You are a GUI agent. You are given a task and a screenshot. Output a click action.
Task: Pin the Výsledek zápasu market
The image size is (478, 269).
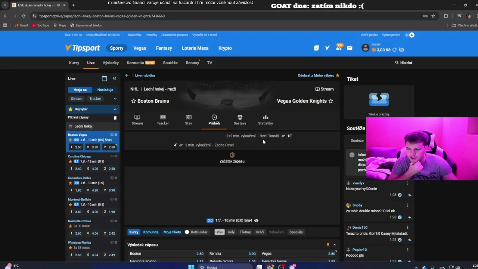[x=328, y=245]
